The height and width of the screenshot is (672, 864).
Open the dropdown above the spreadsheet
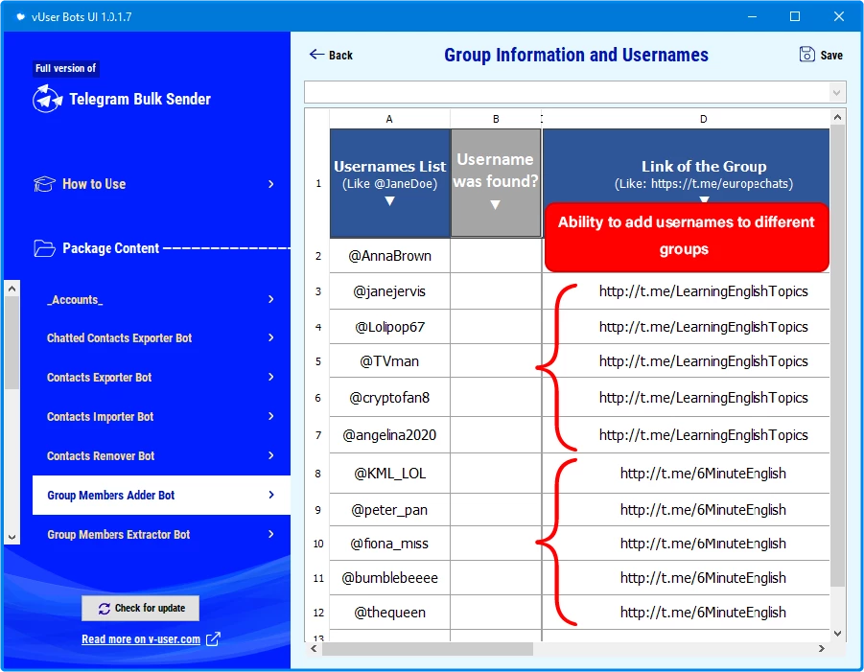pyautogui.click(x=836, y=93)
